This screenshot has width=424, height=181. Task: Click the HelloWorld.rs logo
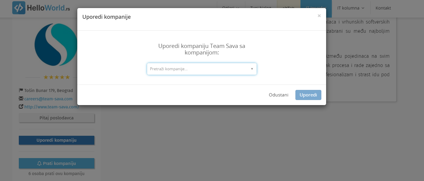pyautogui.click(x=41, y=8)
